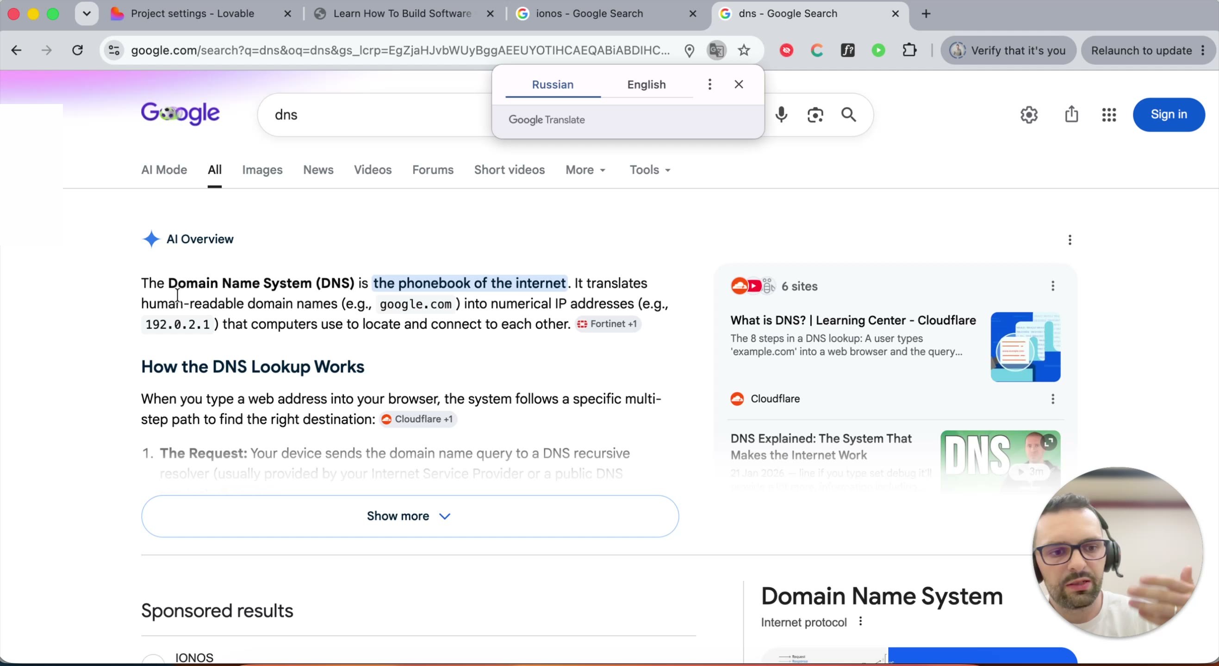Select Russian in the translate popup
1219x666 pixels.
[553, 85]
